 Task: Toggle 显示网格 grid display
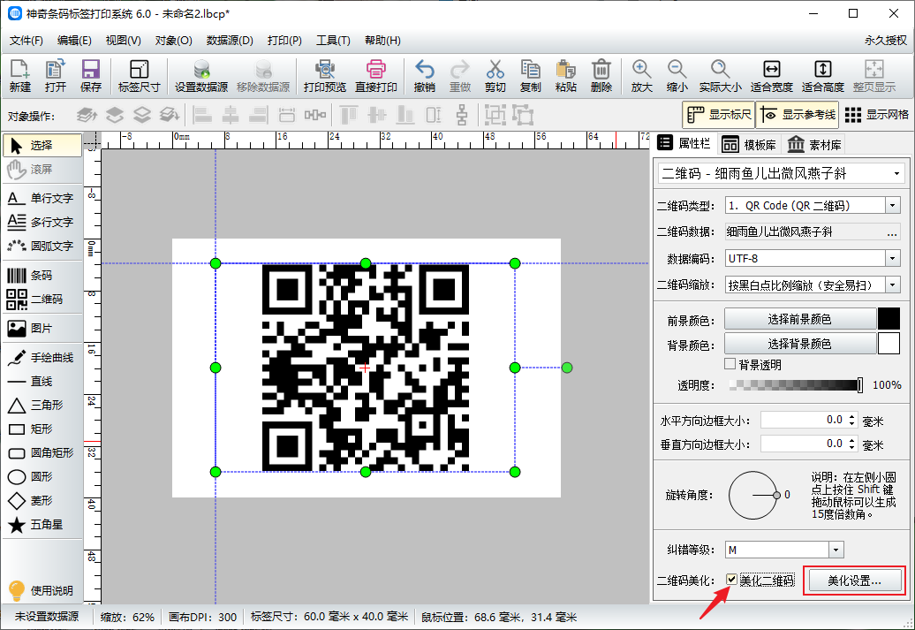[876, 115]
